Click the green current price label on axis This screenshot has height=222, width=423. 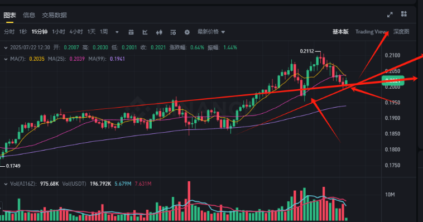tap(393, 80)
